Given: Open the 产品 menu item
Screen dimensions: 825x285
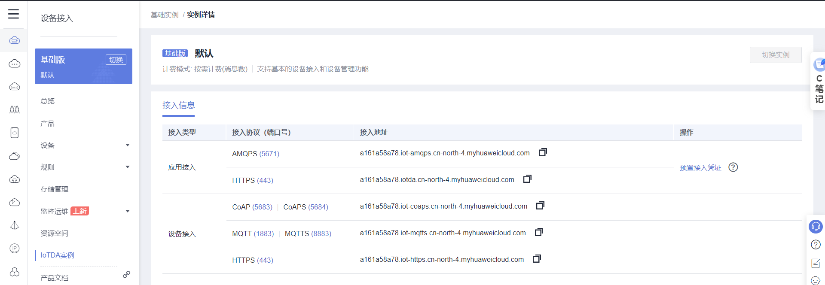Looking at the screenshot, I should click(48, 124).
